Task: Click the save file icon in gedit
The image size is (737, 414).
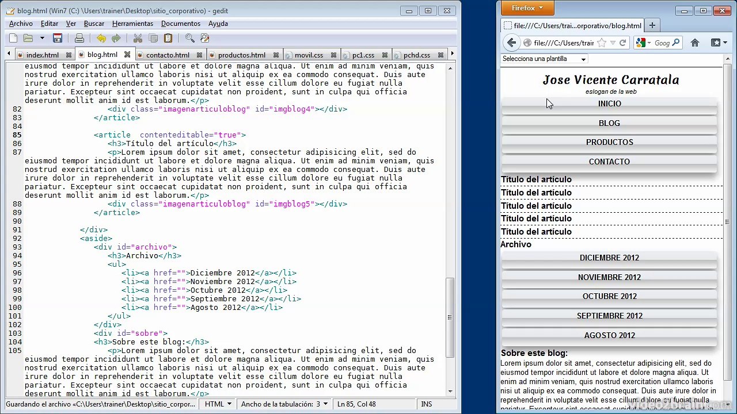Action: 58,39
